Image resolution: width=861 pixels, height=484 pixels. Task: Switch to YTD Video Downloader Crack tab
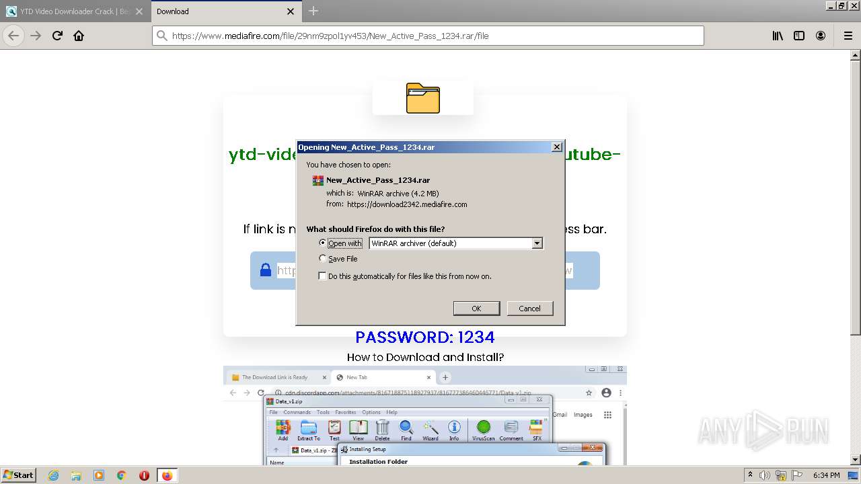click(x=75, y=11)
